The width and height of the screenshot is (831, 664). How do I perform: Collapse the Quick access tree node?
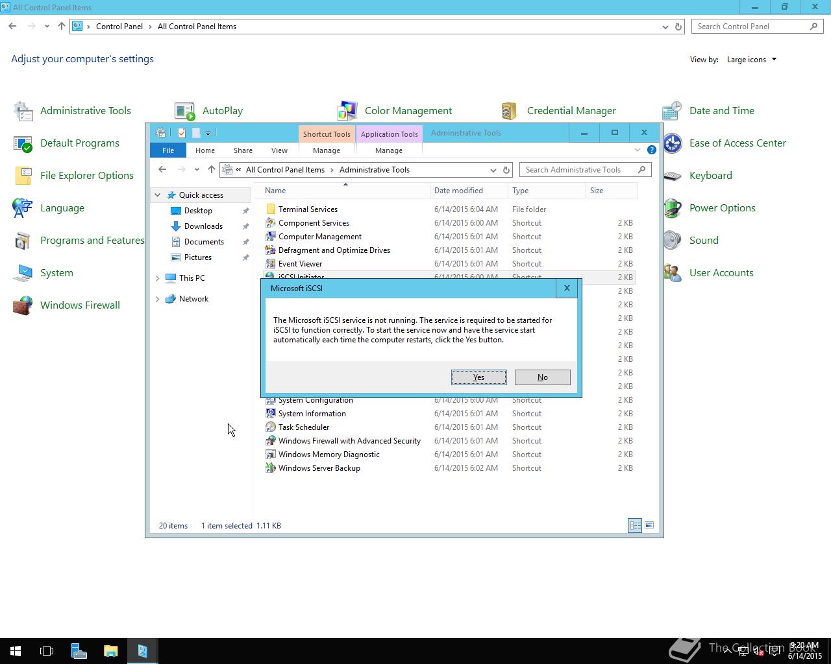[x=157, y=195]
